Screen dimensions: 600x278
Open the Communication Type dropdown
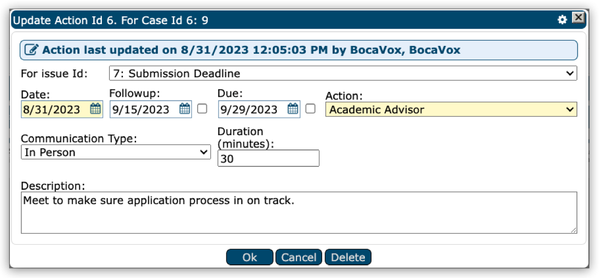(116, 153)
